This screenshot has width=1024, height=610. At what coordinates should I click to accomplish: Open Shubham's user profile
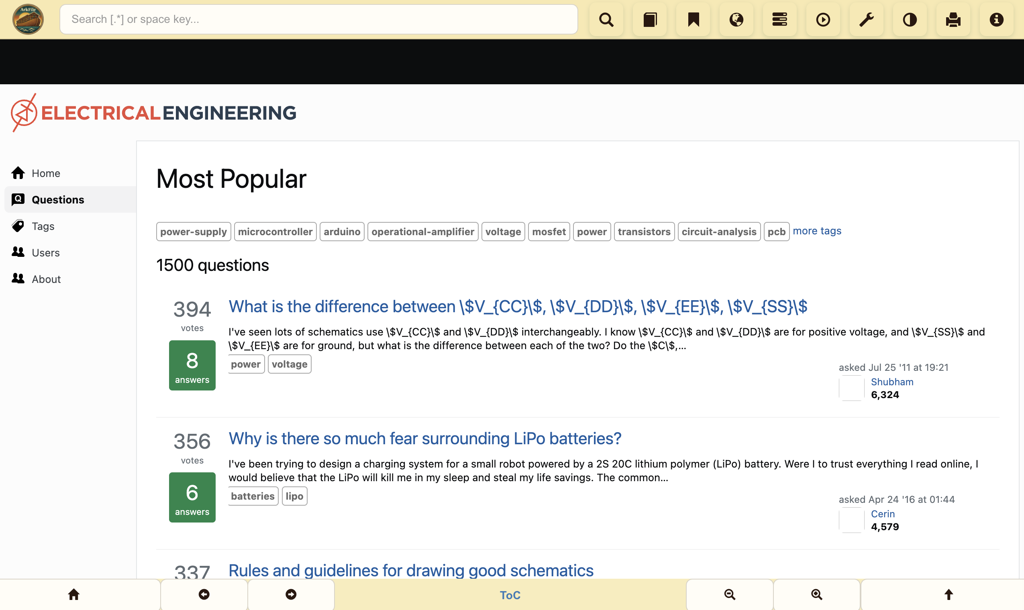coord(892,382)
